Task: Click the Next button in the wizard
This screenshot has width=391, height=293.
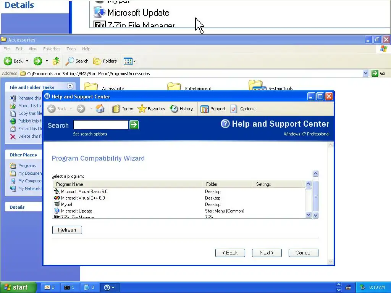Action: [267, 253]
